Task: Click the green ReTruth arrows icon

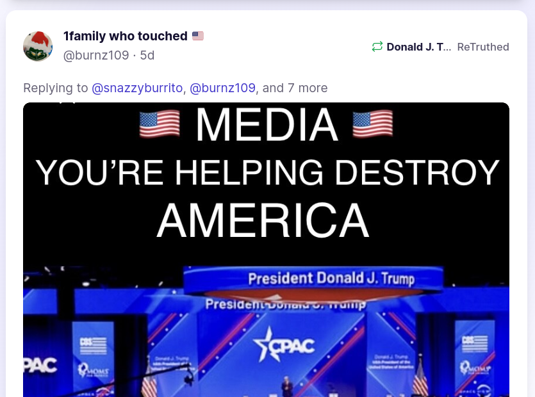Action: (377, 47)
